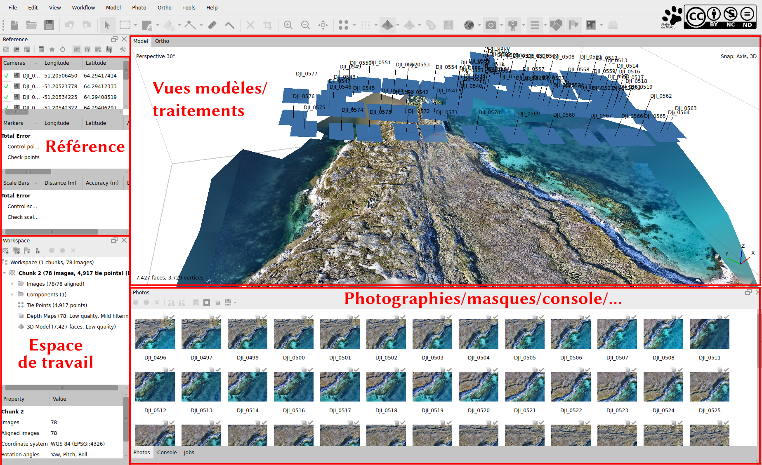This screenshot has width=762, height=465.
Task: Toggle the second camera row checkbox
Action: (x=7, y=87)
